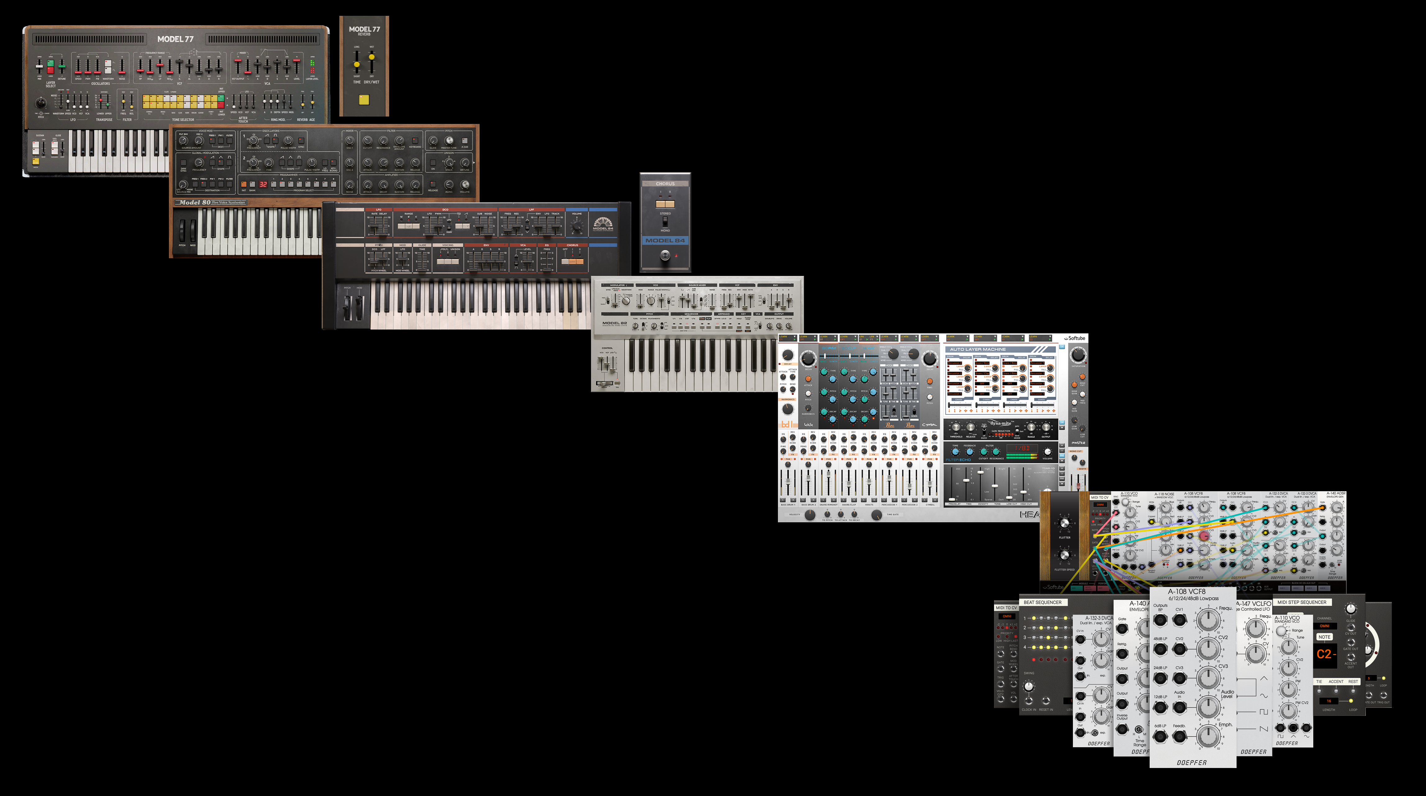This screenshot has width=1426, height=796.
Task: Toggle the A-440 button on Model 80
Action: (x=465, y=141)
